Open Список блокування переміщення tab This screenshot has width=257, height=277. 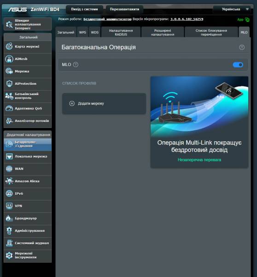211,32
